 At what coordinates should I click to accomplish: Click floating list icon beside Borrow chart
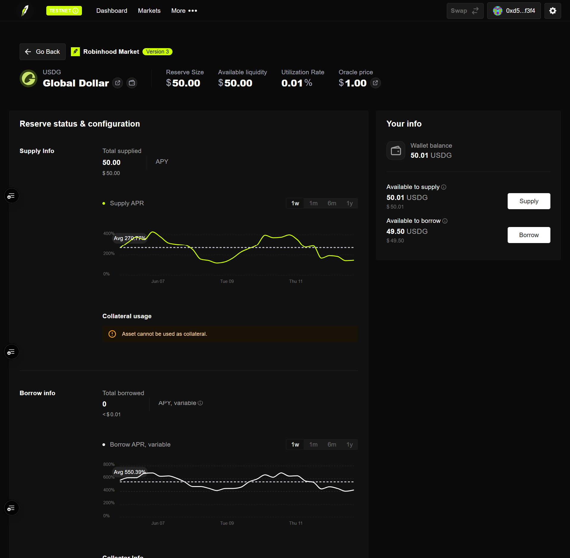click(x=12, y=508)
